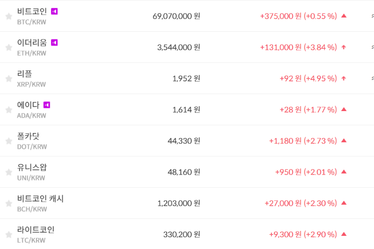Open the 이더리움 coin name link

[32, 42]
